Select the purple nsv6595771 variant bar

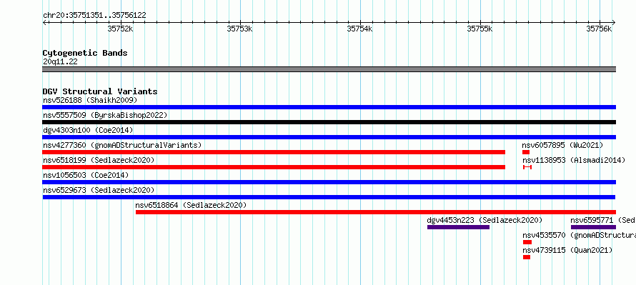tap(593, 227)
